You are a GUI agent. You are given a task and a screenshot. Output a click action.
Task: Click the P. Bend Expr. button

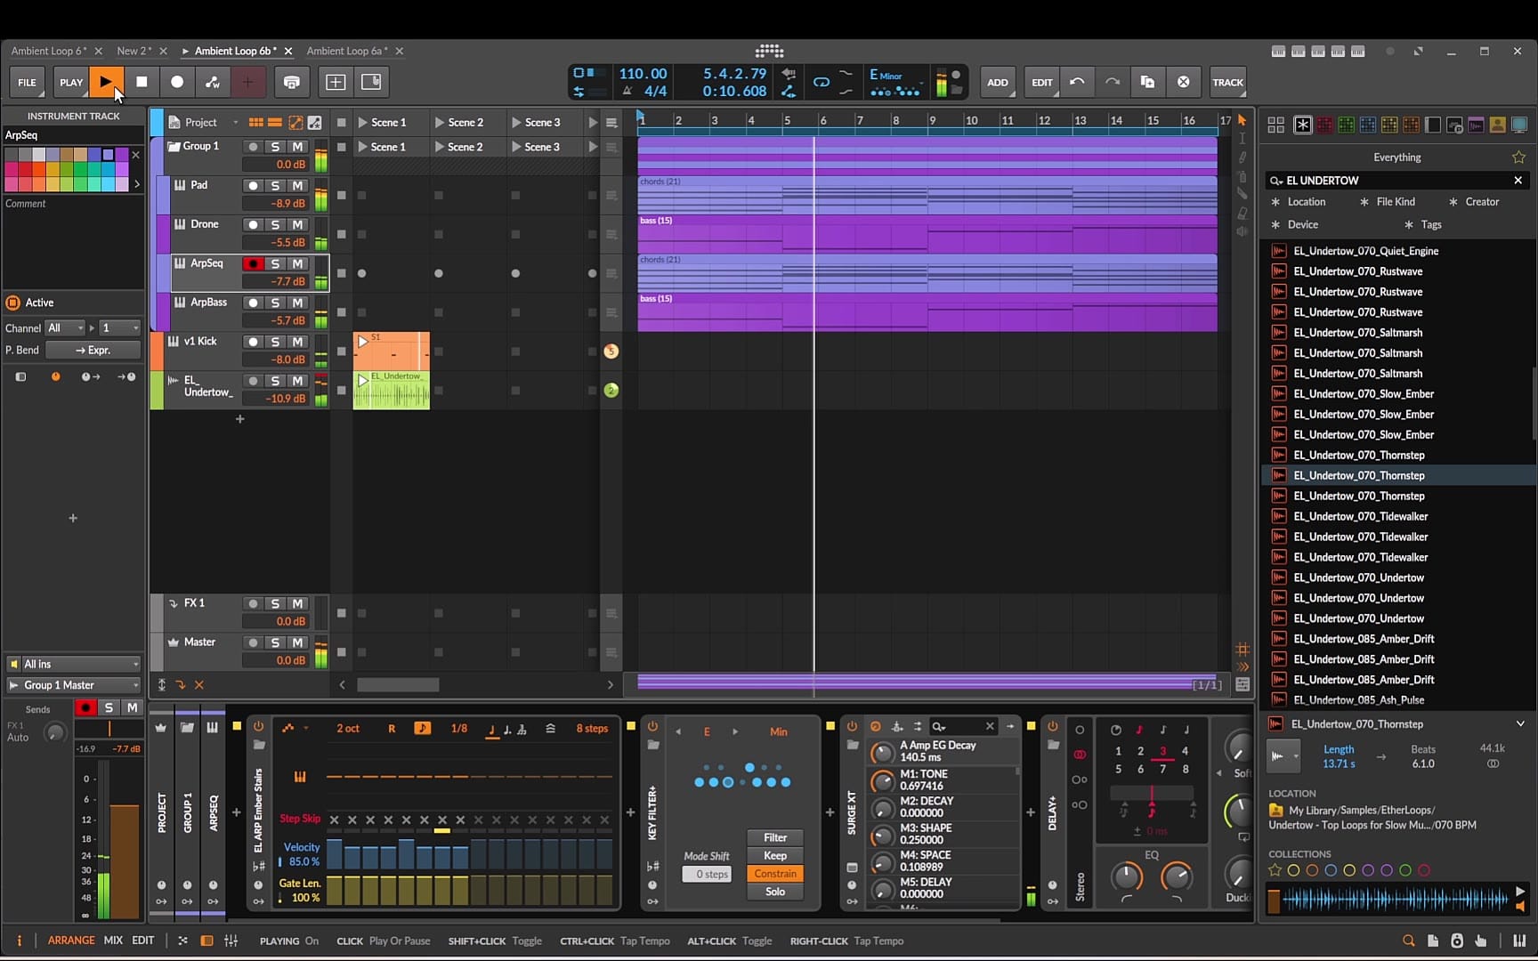pyautogui.click(x=93, y=351)
